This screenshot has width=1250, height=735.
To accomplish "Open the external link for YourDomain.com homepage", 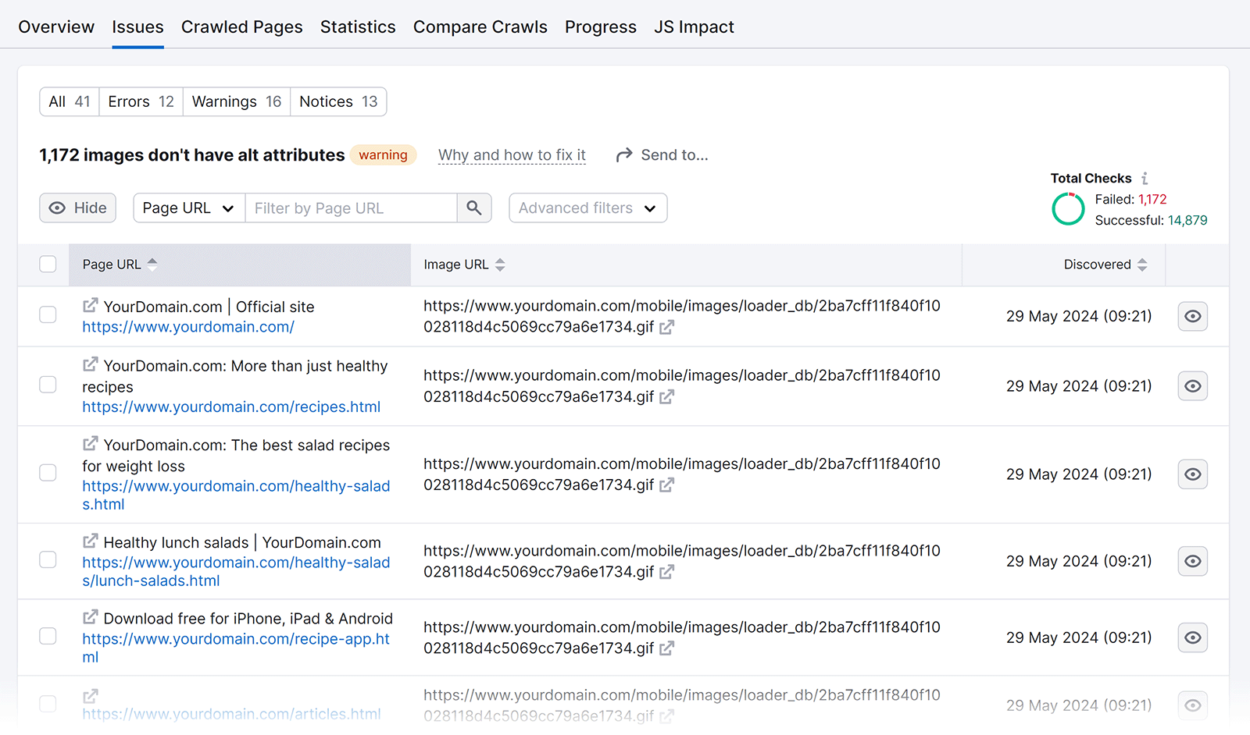I will 90,305.
